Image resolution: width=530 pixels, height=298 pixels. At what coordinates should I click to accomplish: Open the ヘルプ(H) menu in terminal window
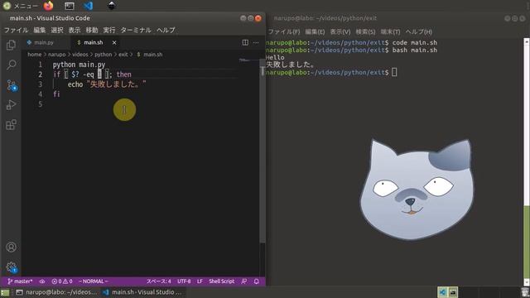(419, 31)
